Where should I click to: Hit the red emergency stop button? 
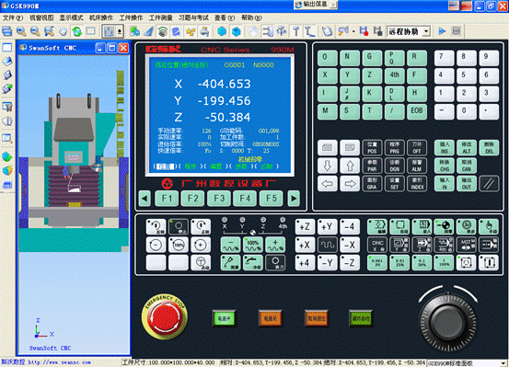[x=164, y=316]
